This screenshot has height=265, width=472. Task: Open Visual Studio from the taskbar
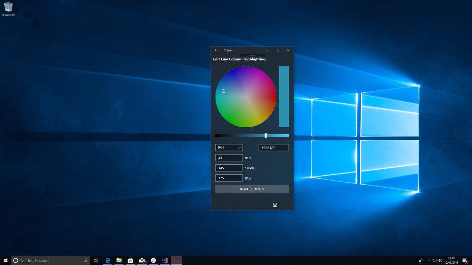165,260
